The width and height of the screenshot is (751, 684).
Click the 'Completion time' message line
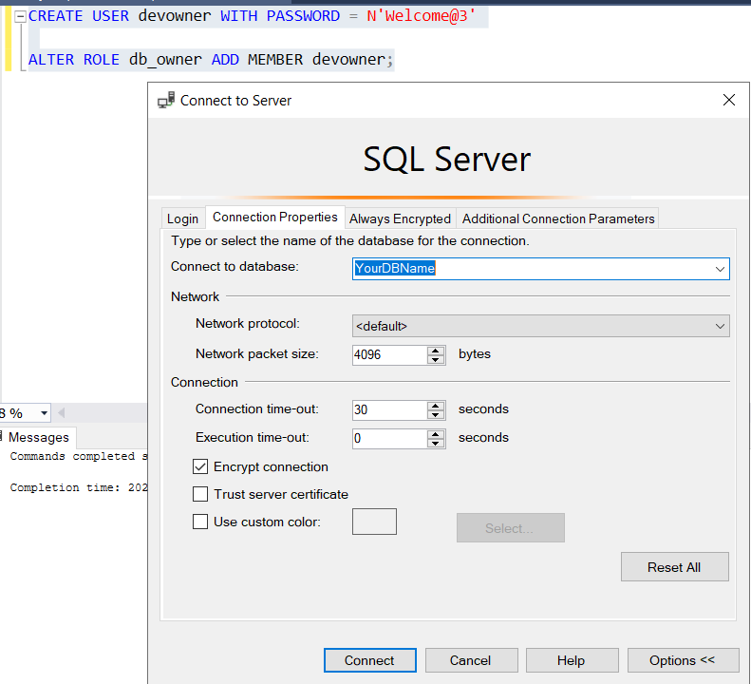click(79, 487)
